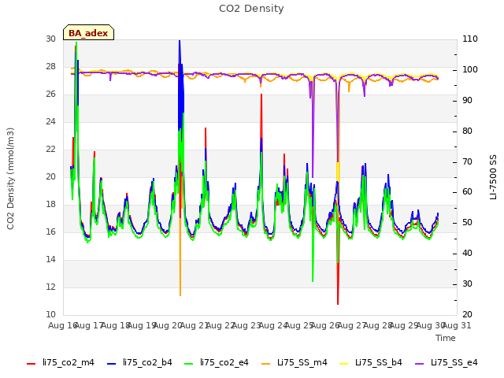Click the 30 tick on right axis
504x378 pixels.
467,283
